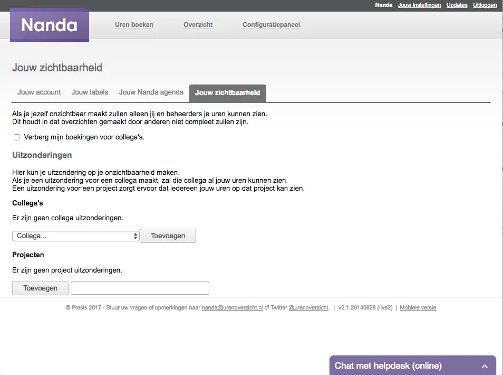Screen dimensions: 503x375
Task: Open the Collega... dropdown
Action: click(x=76, y=236)
